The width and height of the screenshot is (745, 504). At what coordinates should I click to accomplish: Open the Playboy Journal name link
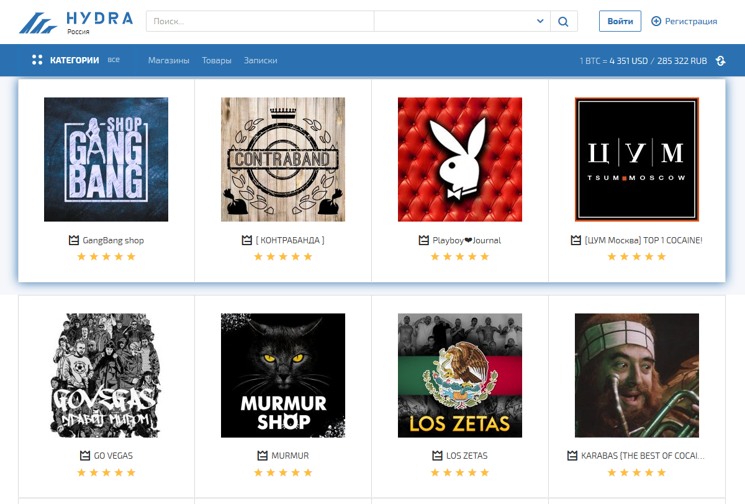pos(467,240)
